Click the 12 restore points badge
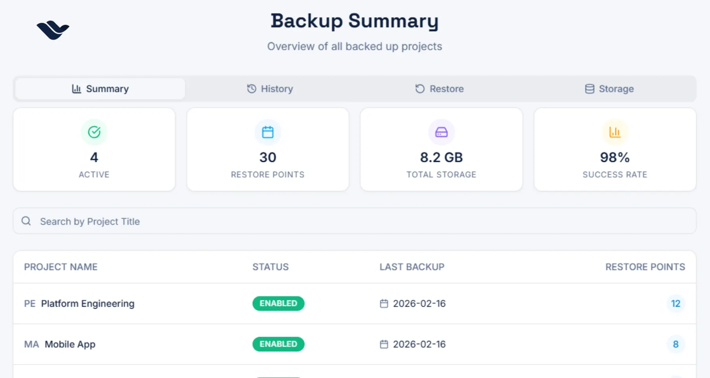 coord(676,304)
